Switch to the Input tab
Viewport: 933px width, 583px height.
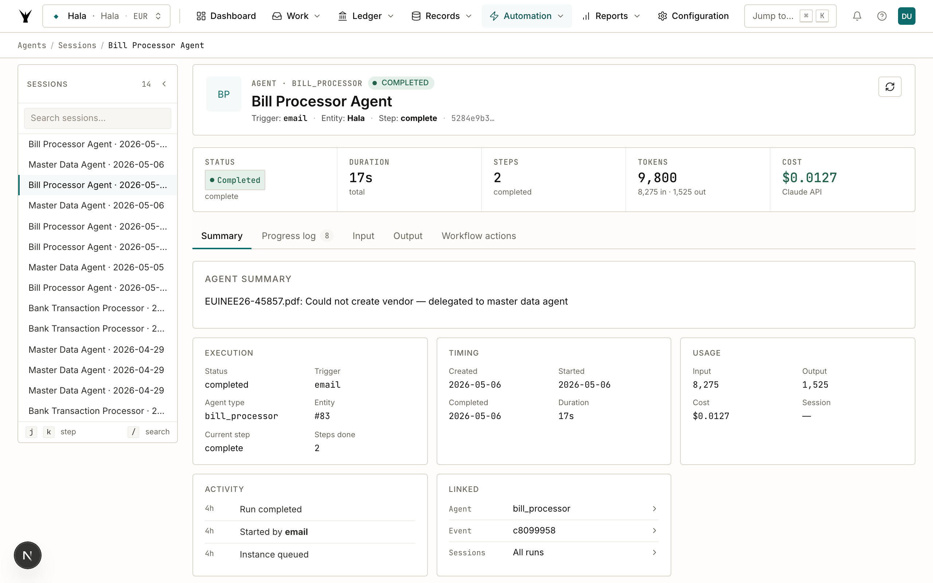pyautogui.click(x=363, y=236)
